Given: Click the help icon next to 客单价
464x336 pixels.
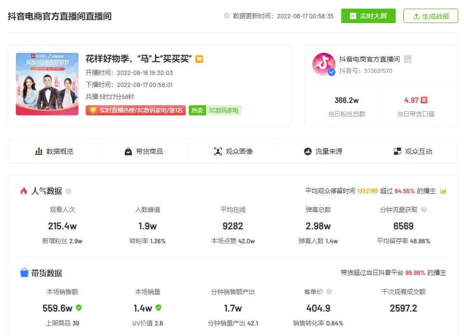Looking at the screenshot, I should [329, 292].
